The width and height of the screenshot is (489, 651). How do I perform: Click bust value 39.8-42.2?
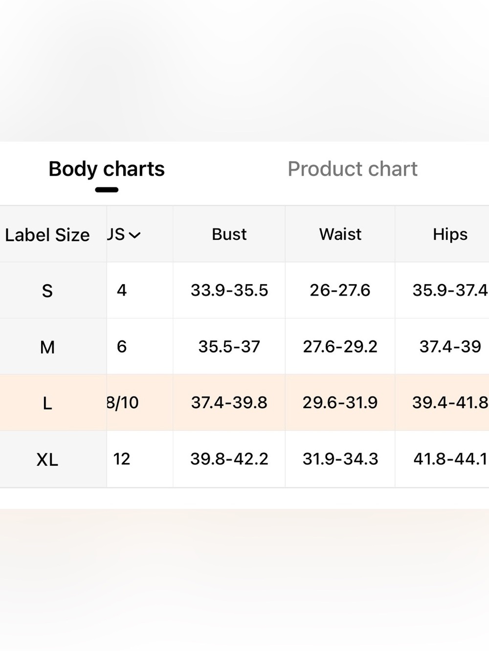coord(229,459)
